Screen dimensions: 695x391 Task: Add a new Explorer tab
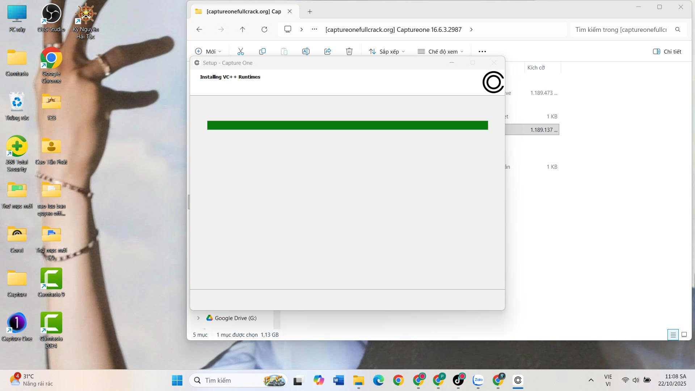[309, 12]
